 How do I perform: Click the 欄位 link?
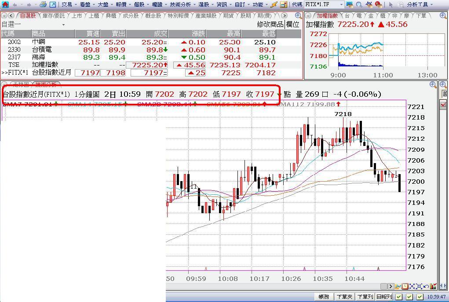tap(293, 25)
